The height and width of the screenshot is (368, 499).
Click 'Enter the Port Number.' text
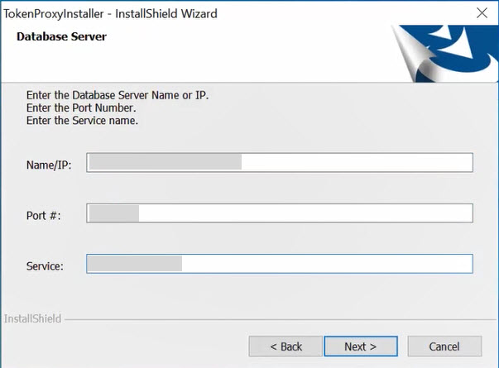[81, 108]
